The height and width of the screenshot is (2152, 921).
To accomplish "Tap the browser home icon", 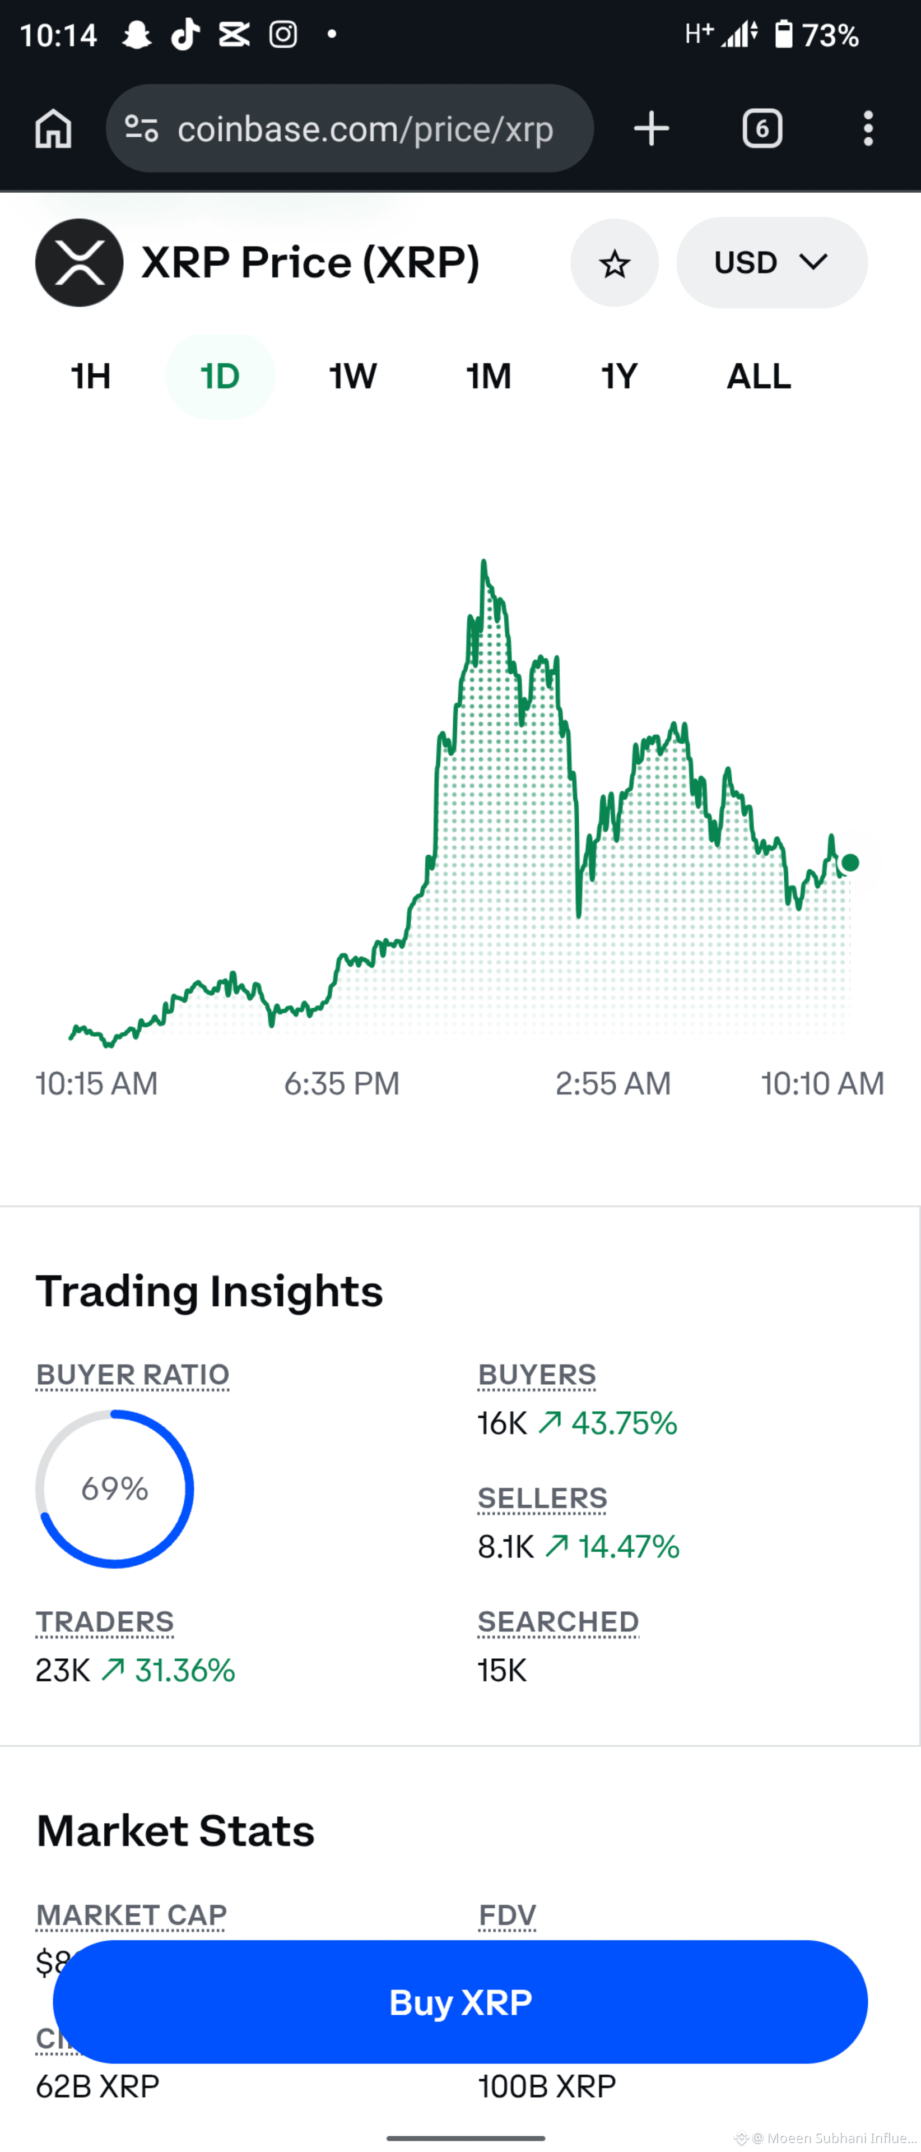I will coord(53,129).
